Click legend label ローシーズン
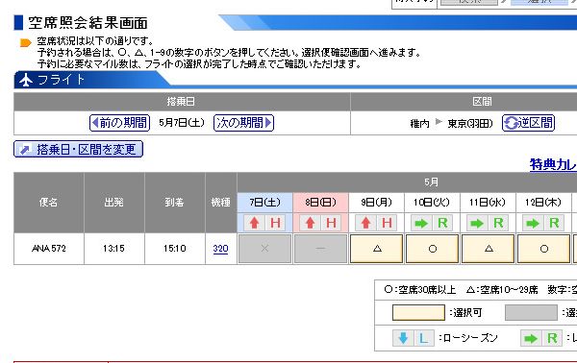The width and height of the screenshot is (577, 363). pos(471,338)
